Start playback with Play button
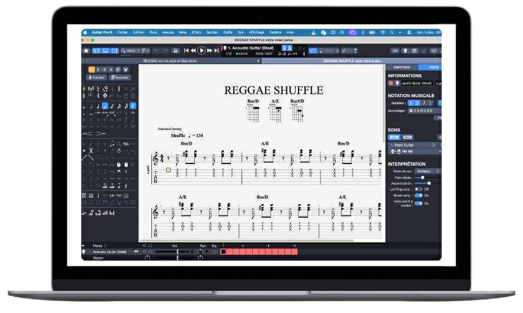The image size is (523, 313). tap(201, 51)
